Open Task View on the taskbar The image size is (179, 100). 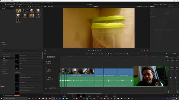[x=32, y=99]
